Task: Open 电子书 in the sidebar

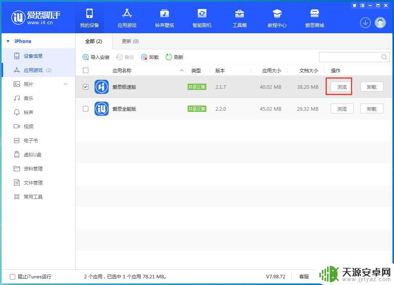Action: (x=30, y=140)
